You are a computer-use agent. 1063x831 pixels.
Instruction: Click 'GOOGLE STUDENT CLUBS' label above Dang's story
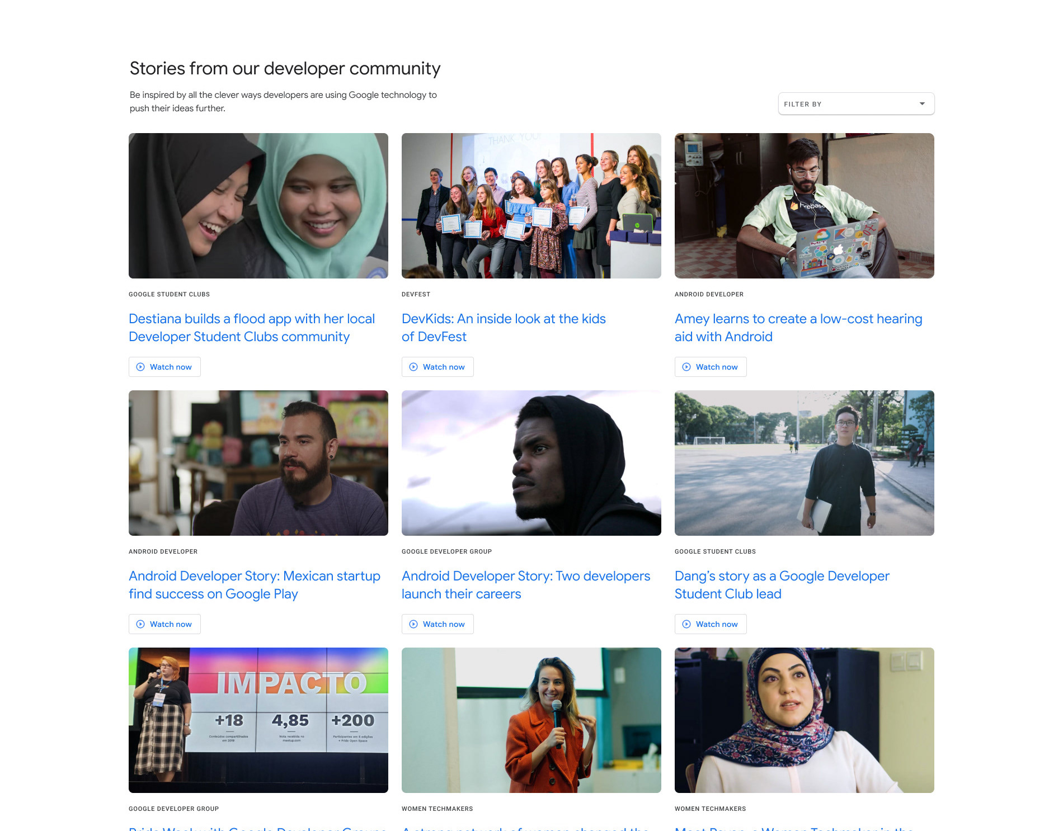(715, 551)
